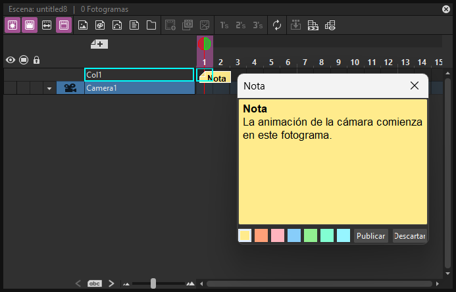The height and width of the screenshot is (292, 456).
Task: Click the first purple starburst window toolbar toggle
Action: click(x=13, y=25)
